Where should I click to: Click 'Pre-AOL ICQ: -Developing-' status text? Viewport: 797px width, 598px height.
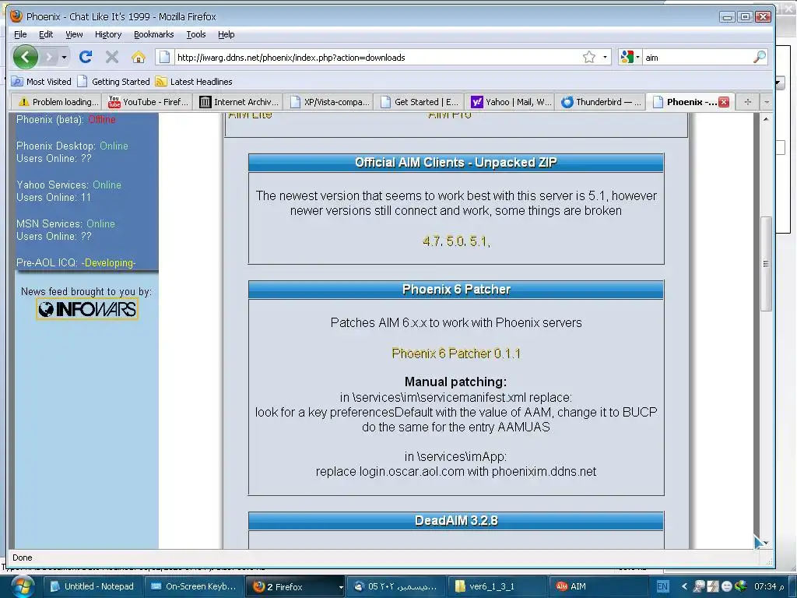[x=76, y=262]
